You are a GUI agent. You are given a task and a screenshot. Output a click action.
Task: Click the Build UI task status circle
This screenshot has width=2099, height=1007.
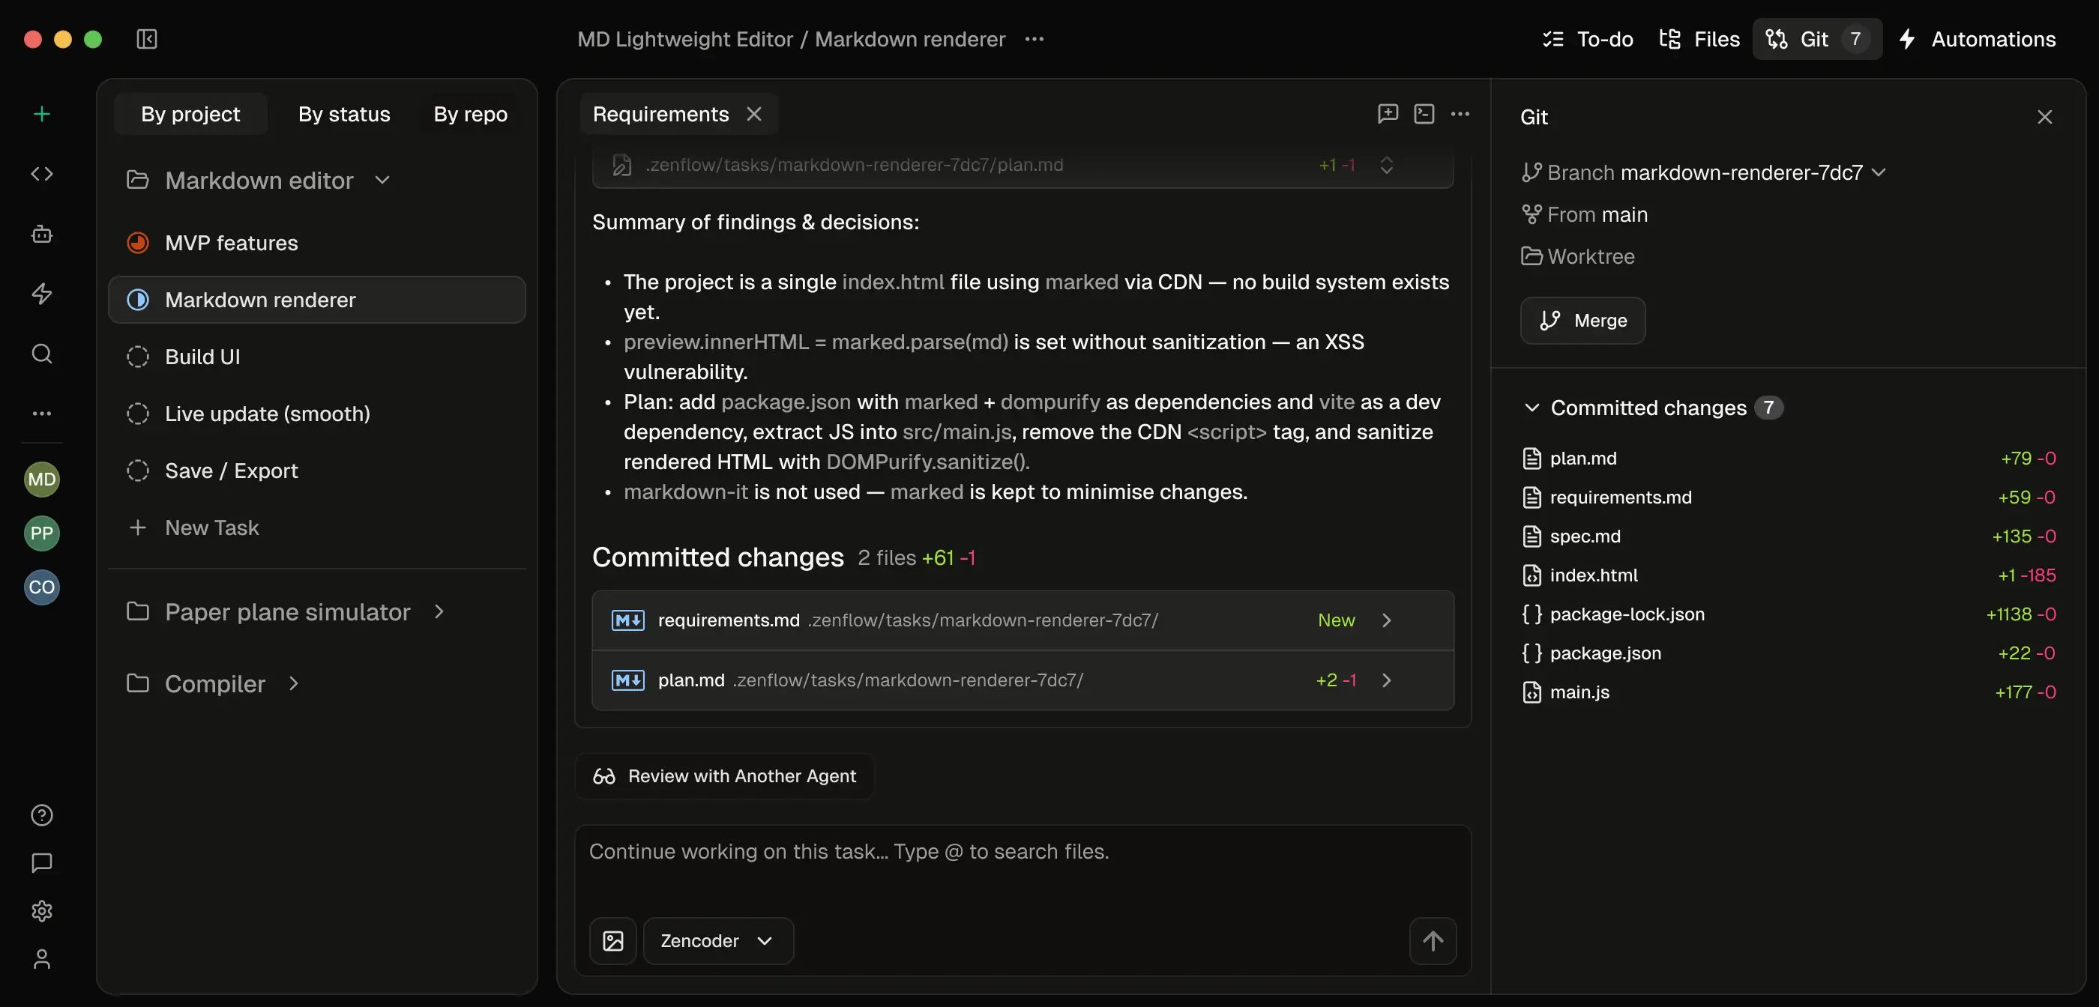[138, 357]
